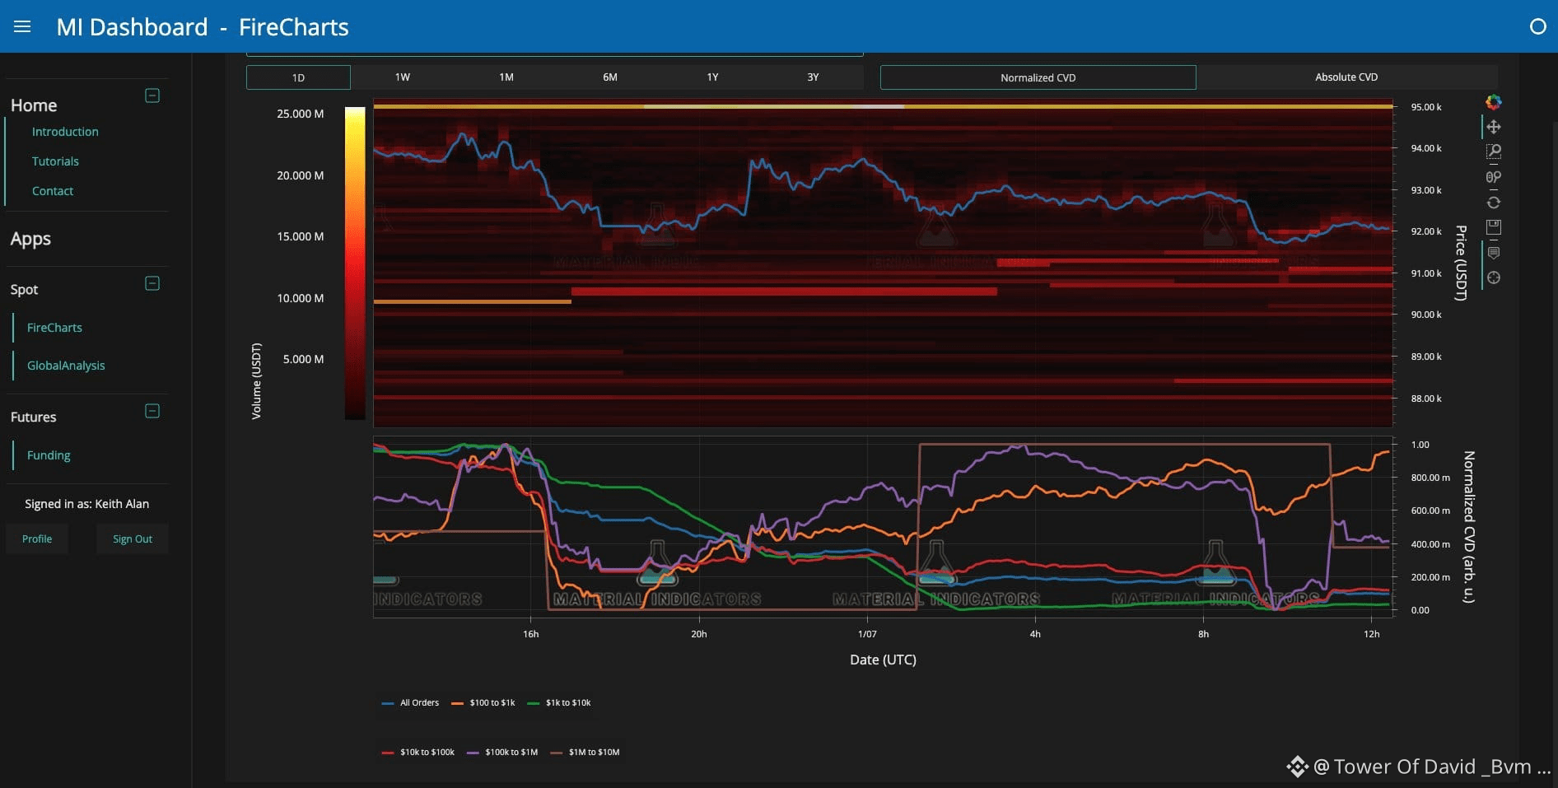Toggle the Hover tooltip tool
The height and width of the screenshot is (788, 1558).
1493,253
